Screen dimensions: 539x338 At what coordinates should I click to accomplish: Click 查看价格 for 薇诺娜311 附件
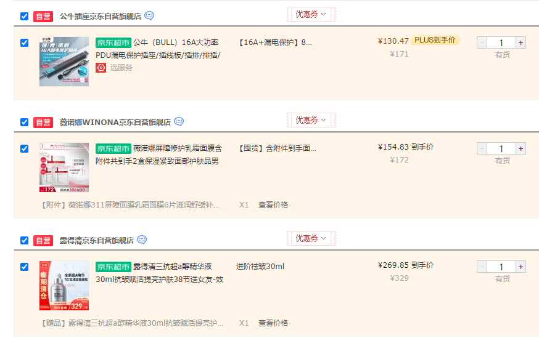coord(273,205)
